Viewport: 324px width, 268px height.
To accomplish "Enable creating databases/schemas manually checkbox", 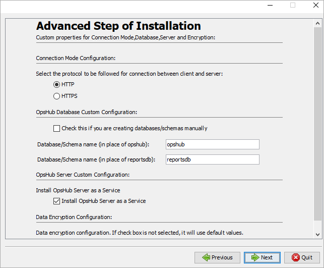I will coord(56,128).
